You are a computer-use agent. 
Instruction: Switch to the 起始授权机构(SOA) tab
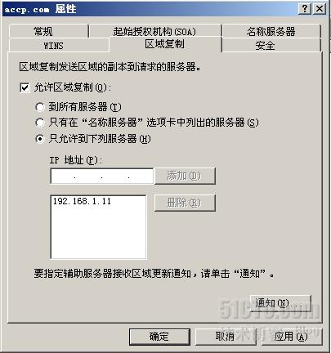pos(154,31)
